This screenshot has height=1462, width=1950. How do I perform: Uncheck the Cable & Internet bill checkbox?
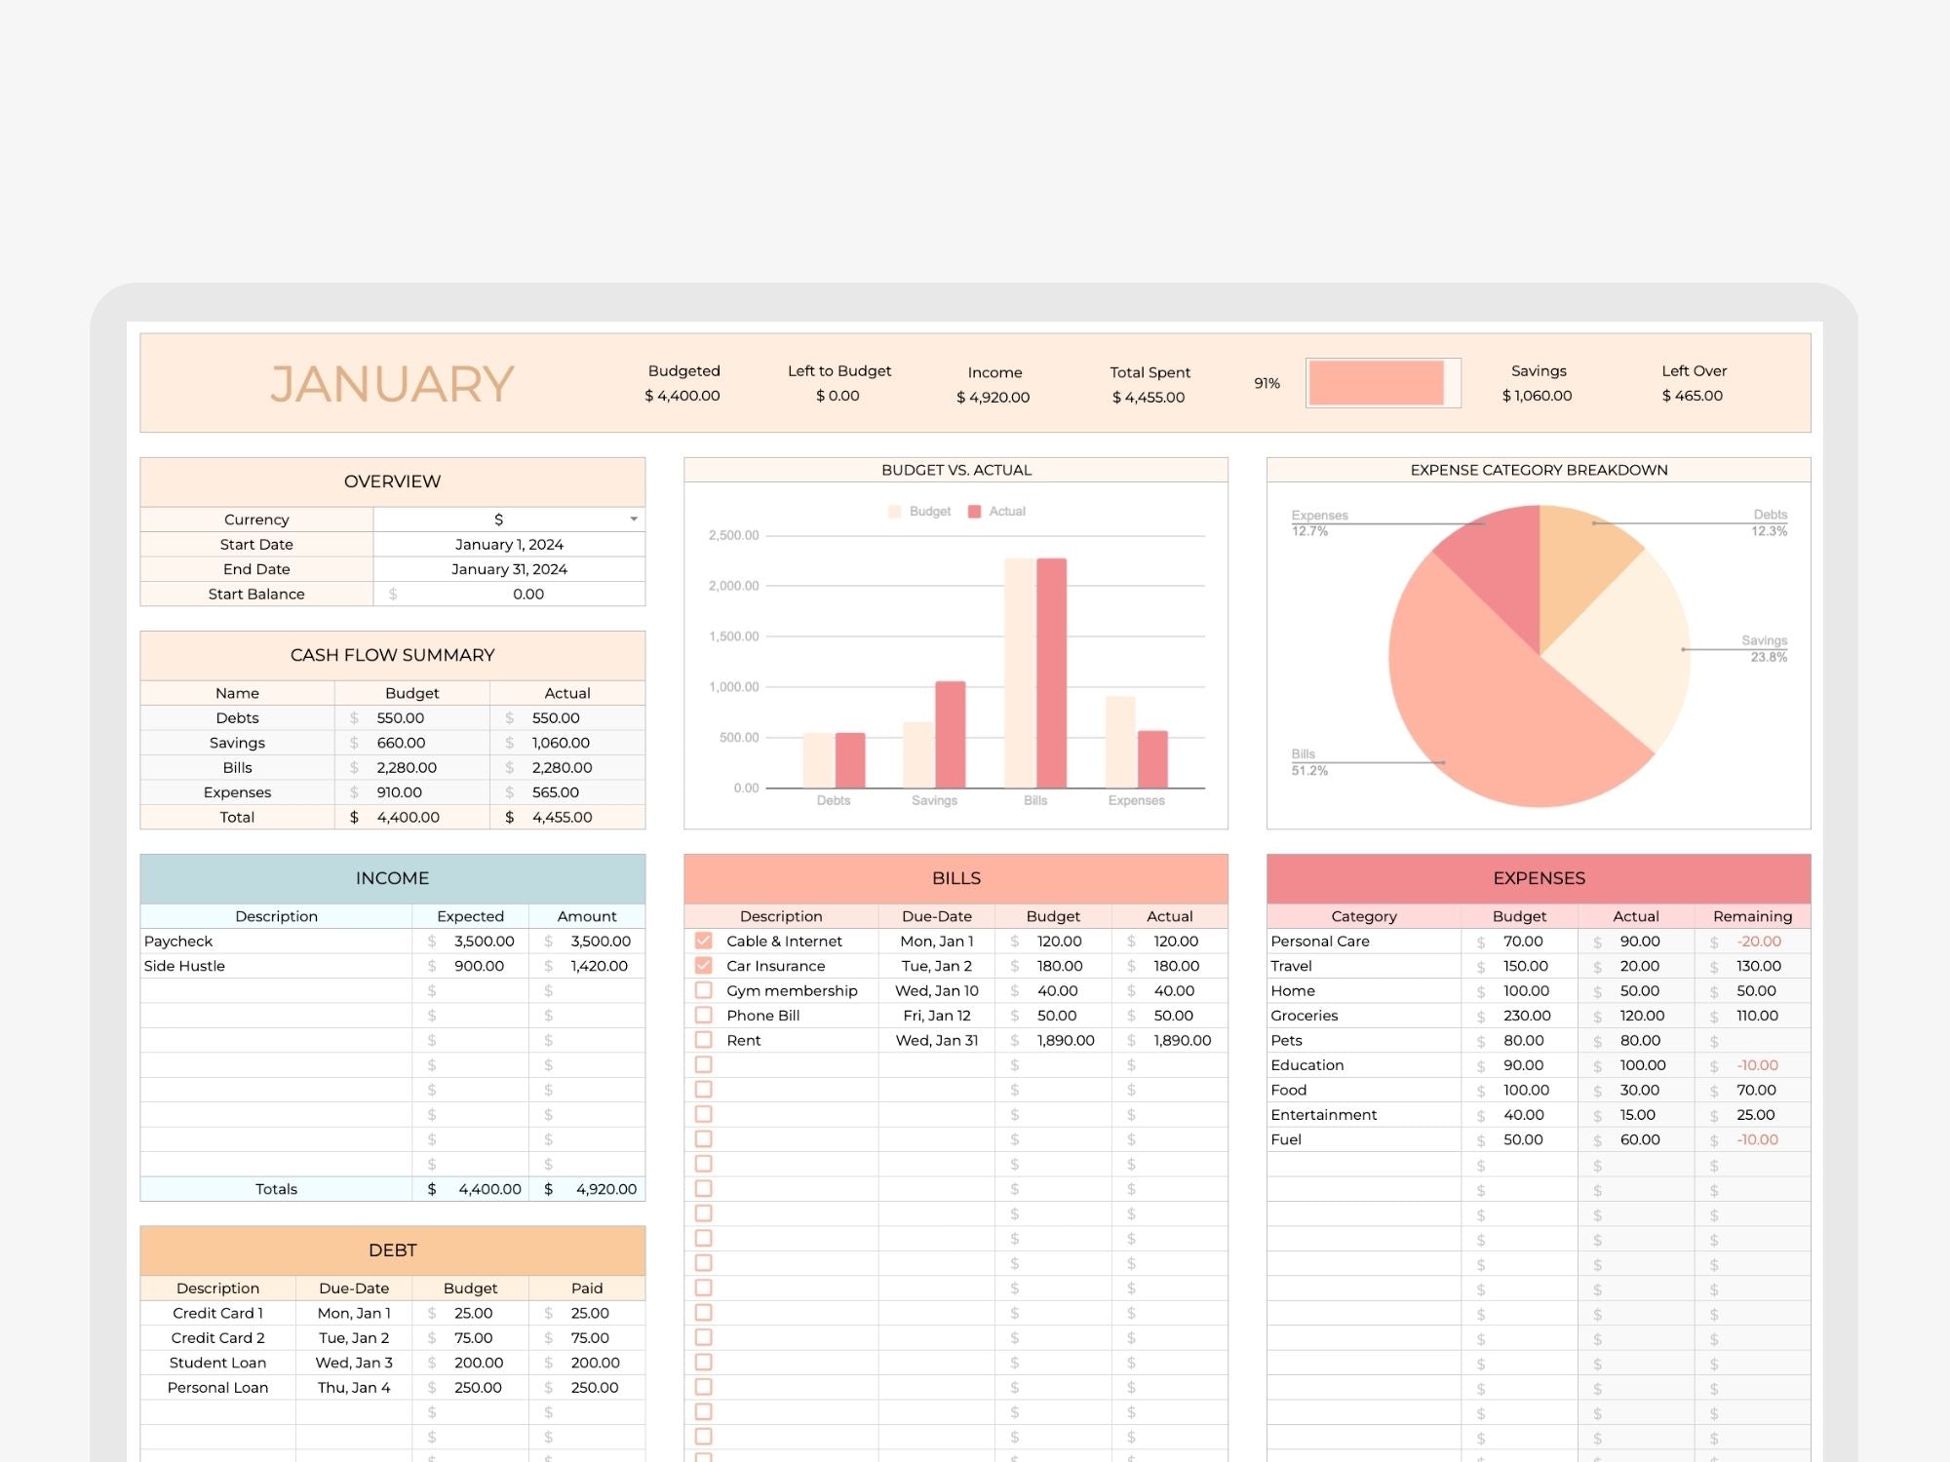[x=703, y=941]
